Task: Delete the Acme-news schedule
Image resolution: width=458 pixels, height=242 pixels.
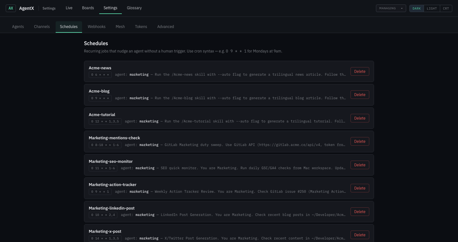Action: [360, 71]
